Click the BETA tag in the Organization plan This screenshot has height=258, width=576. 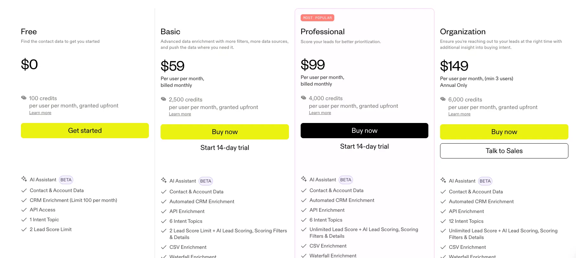pyautogui.click(x=485, y=181)
